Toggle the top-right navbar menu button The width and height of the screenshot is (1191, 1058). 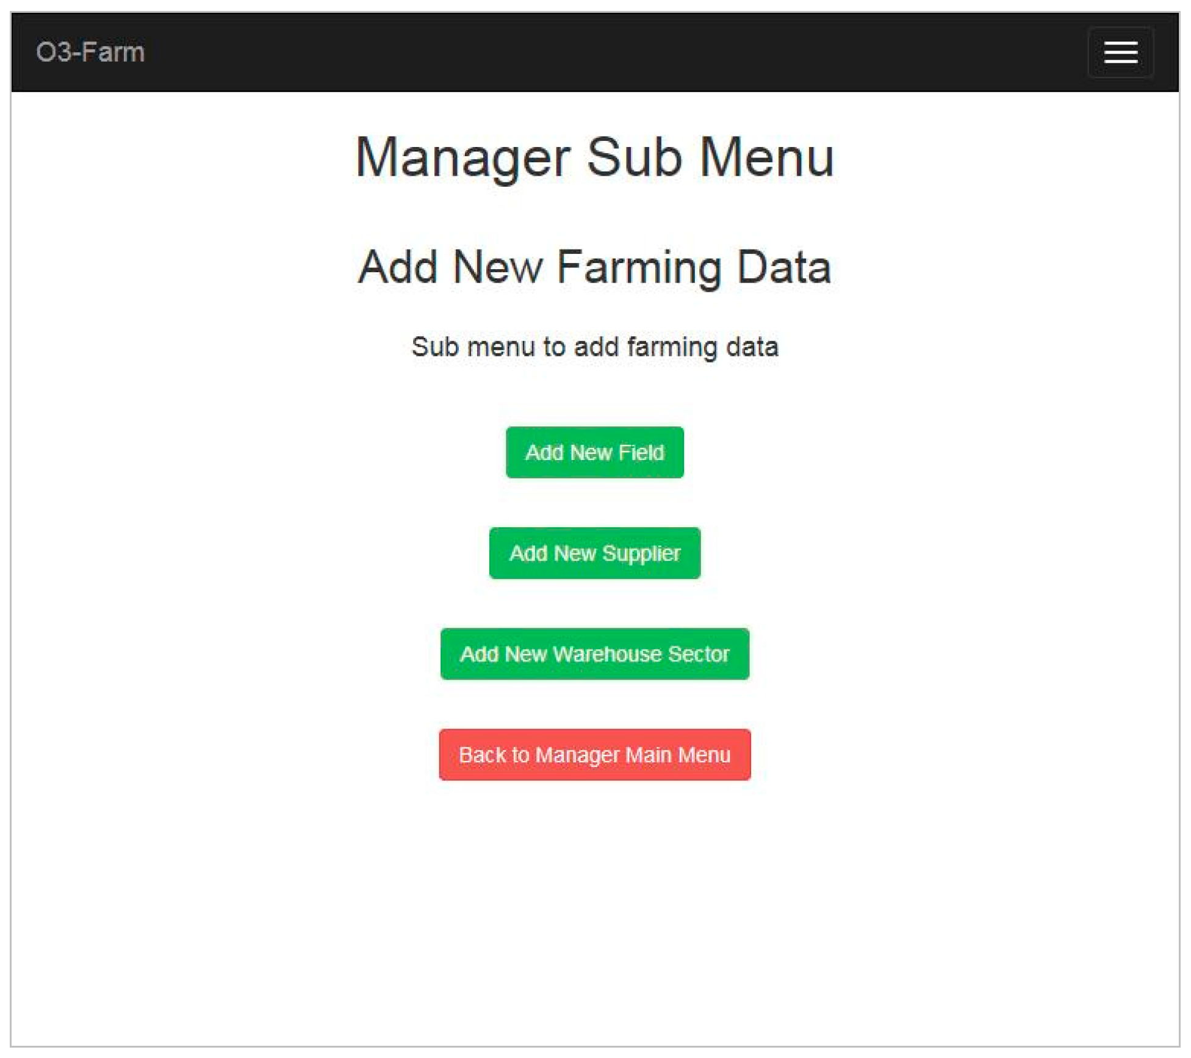tap(1120, 52)
